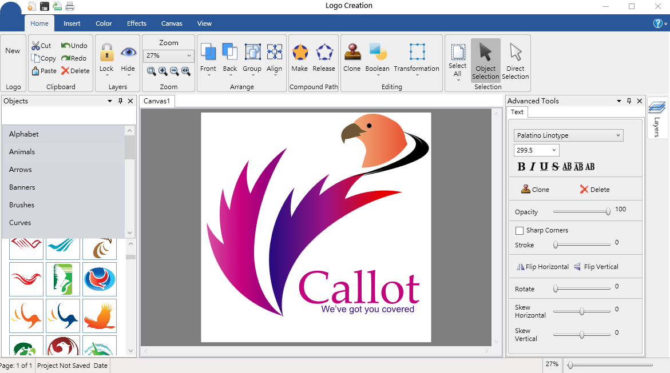Click the save disk icon in title bar
This screenshot has height=373, width=670.
pyautogui.click(x=45, y=6)
